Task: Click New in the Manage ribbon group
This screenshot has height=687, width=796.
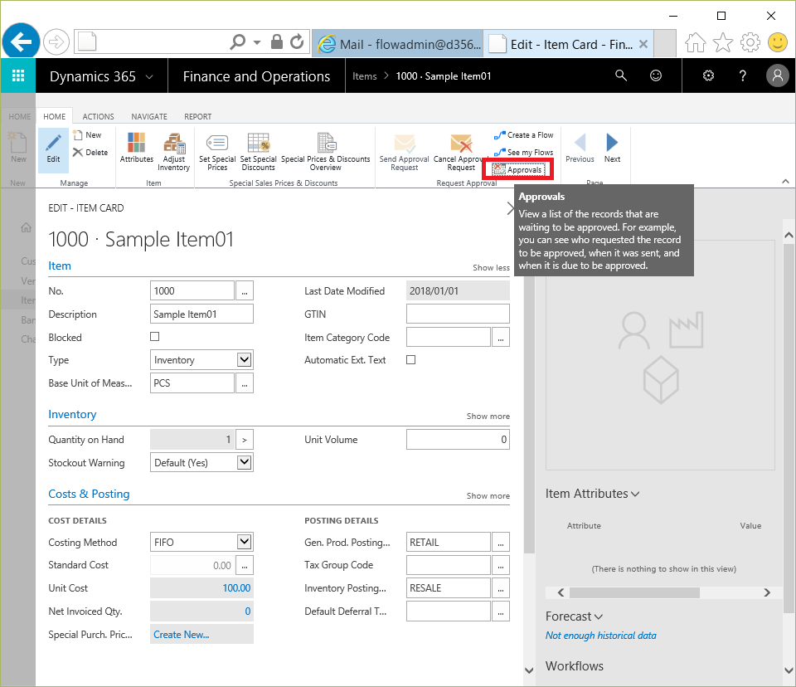Action: 87,135
